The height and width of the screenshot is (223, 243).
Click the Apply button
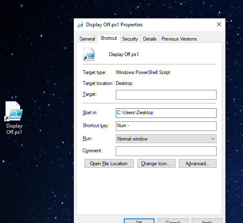pos(207,221)
